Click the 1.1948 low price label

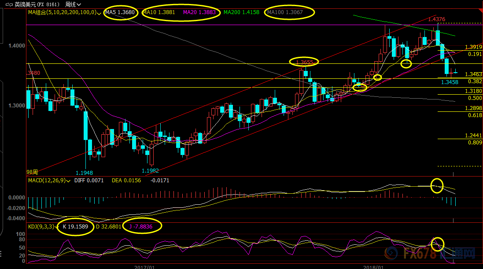click(x=84, y=173)
